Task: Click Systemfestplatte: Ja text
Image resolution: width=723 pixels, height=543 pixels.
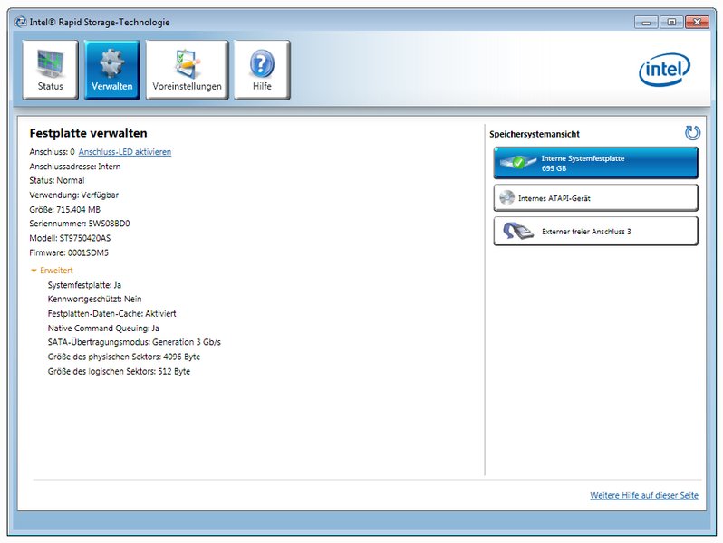Action: click(x=84, y=285)
